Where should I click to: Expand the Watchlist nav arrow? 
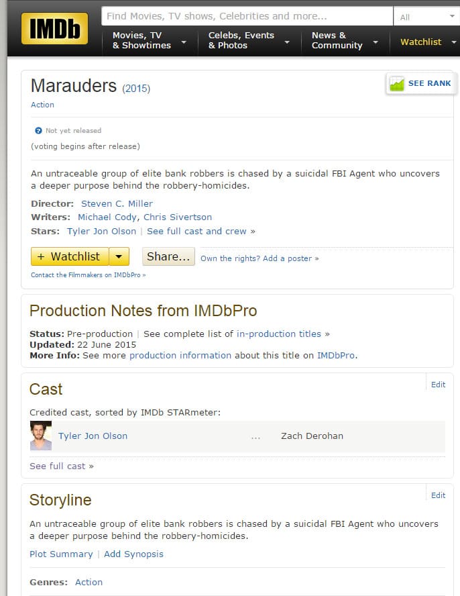click(454, 42)
